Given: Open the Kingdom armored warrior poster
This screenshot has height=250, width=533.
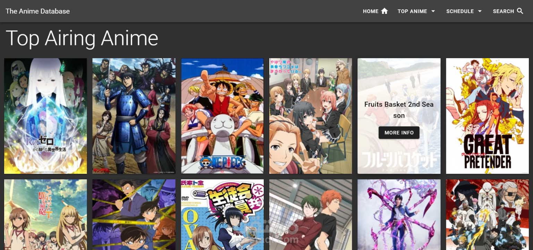Looking at the screenshot, I should click(x=134, y=116).
